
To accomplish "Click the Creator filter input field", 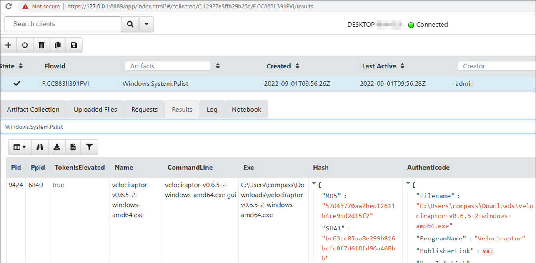I will tap(497, 66).
